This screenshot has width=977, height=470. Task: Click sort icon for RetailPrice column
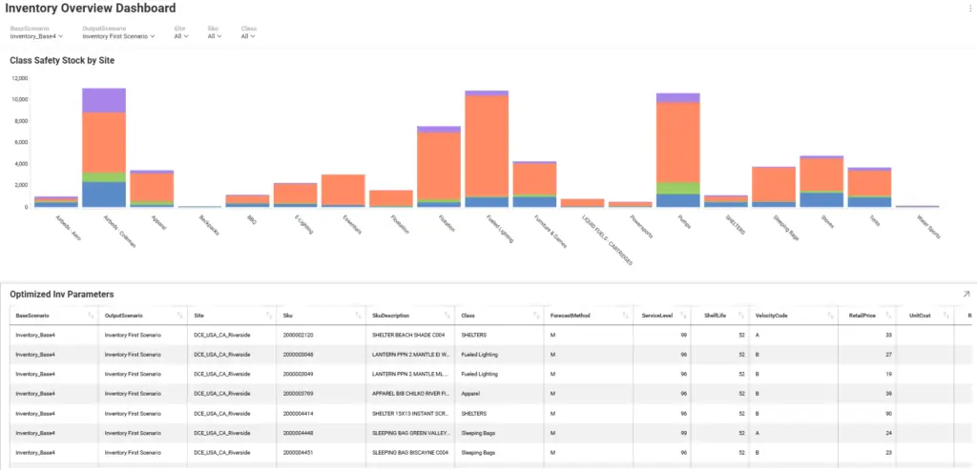(889, 316)
